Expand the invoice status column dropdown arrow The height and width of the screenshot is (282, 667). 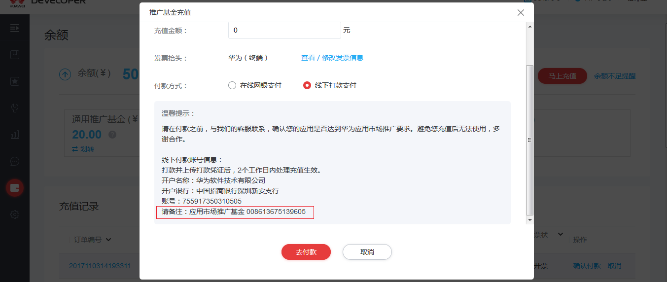tap(560, 234)
